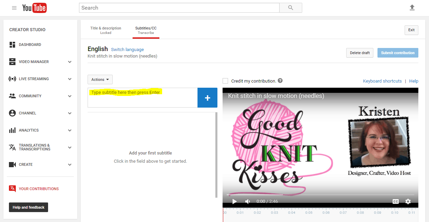
Task: Click the upload arrow icon
Action: pyautogui.click(x=412, y=8)
